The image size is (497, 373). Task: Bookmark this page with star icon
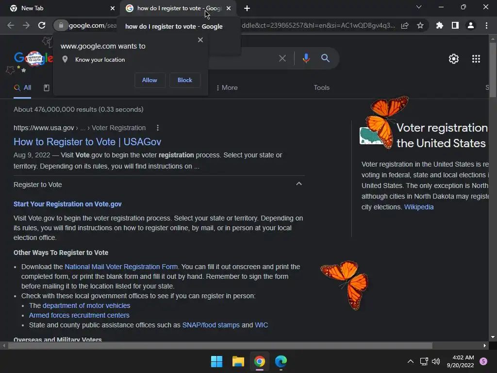(x=420, y=25)
